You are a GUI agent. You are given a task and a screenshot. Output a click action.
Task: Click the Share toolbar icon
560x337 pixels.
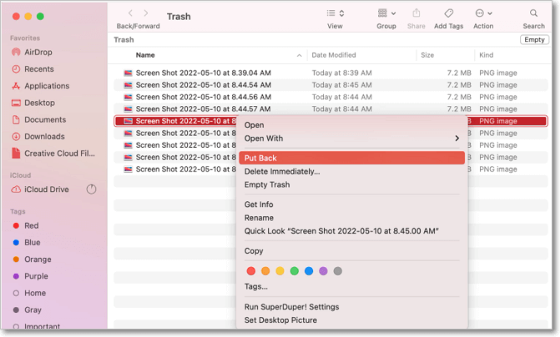tap(416, 13)
